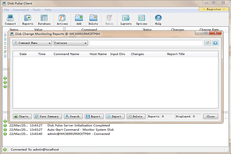Open the Command Name filter dropdown
The width and height of the screenshot is (231, 154).
point(32,43)
